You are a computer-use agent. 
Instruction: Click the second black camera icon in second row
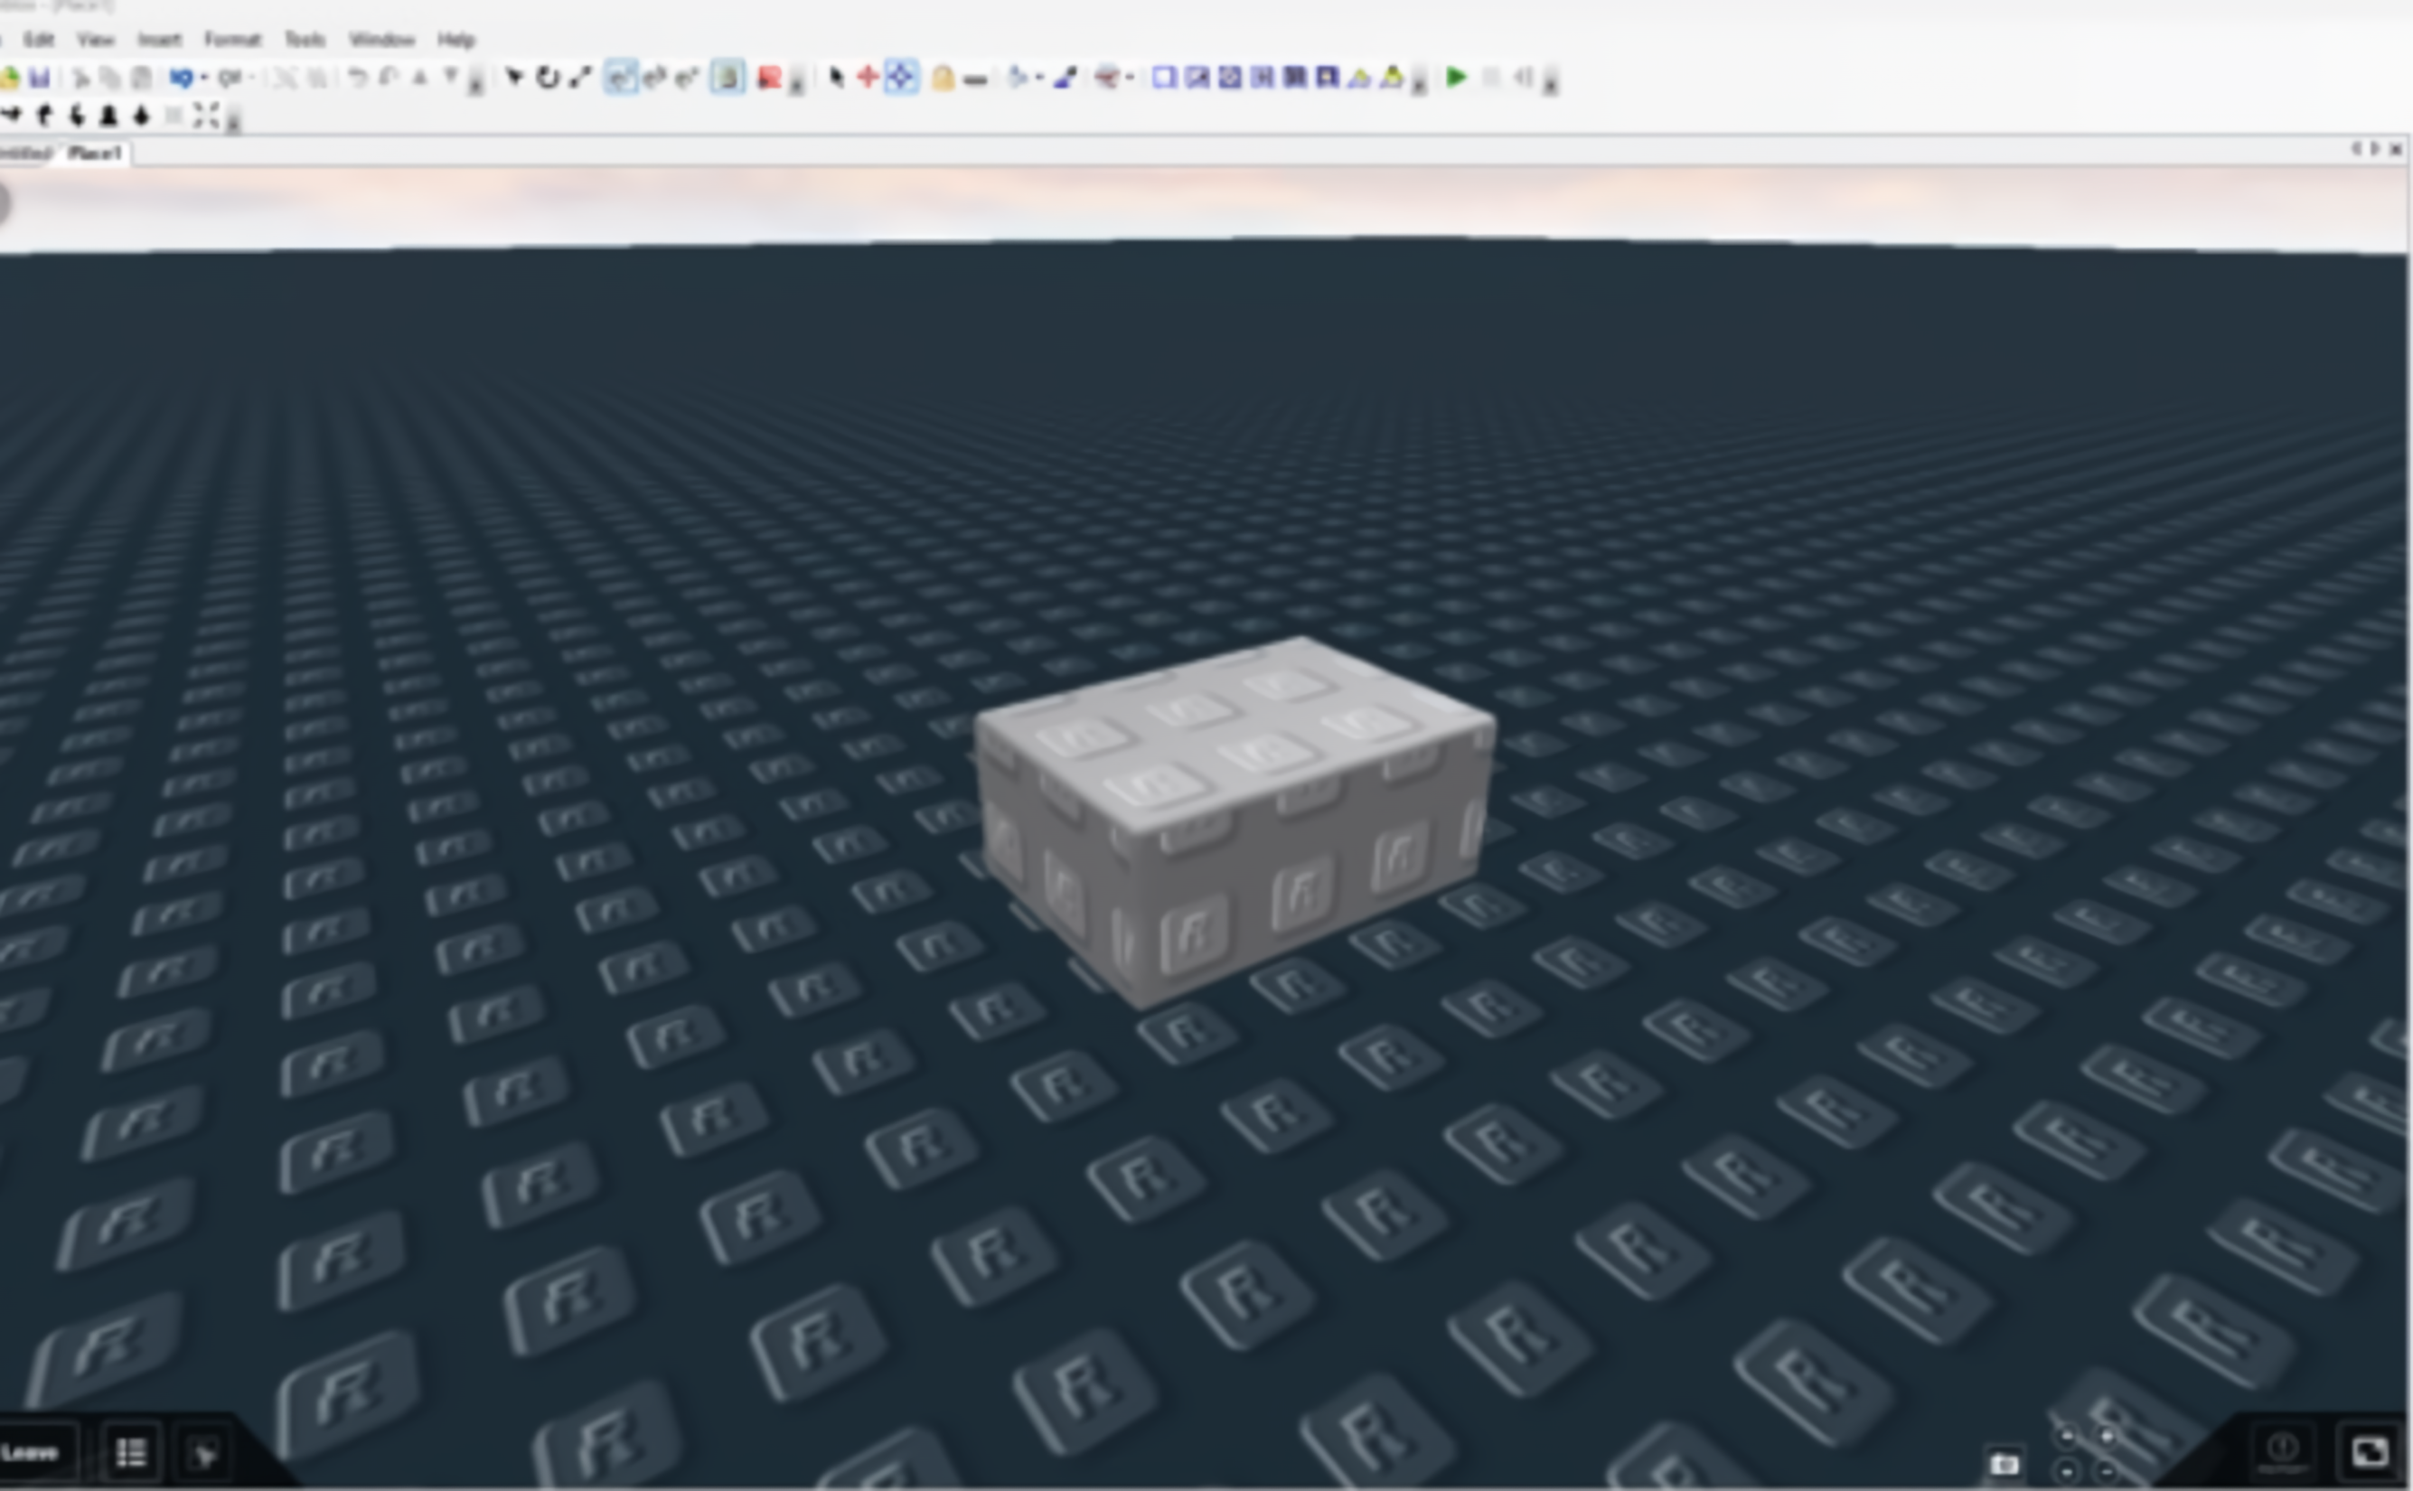coord(44,117)
